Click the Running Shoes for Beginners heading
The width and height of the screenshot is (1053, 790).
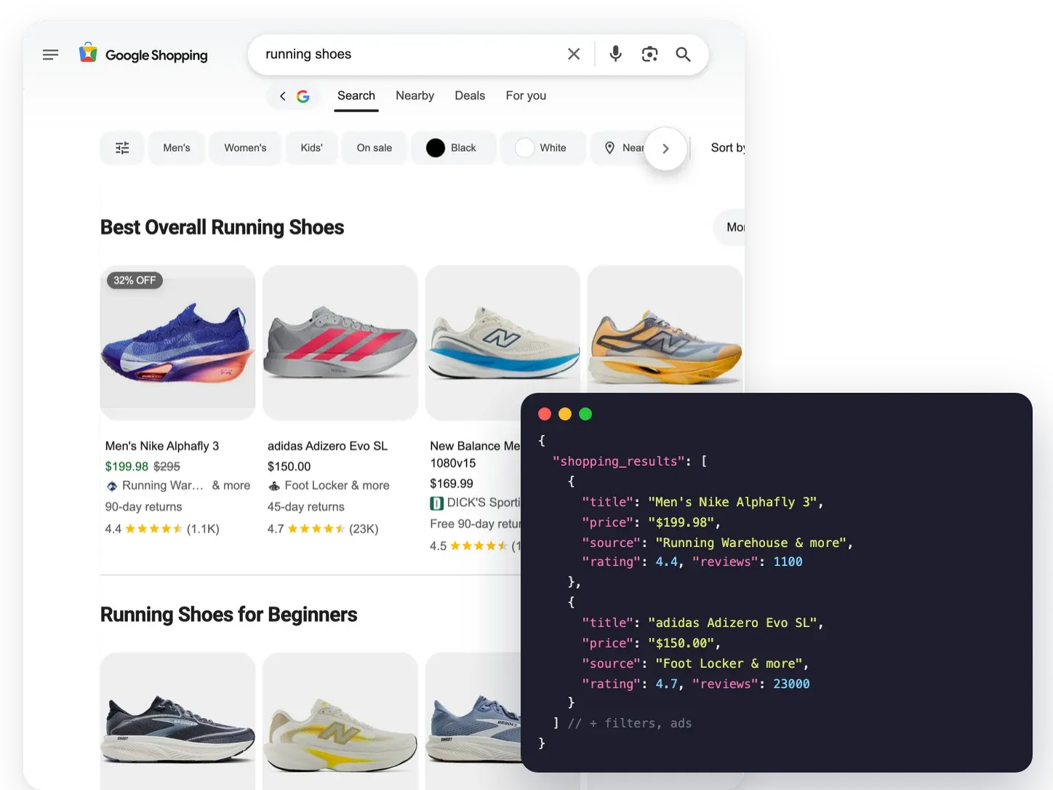point(228,615)
